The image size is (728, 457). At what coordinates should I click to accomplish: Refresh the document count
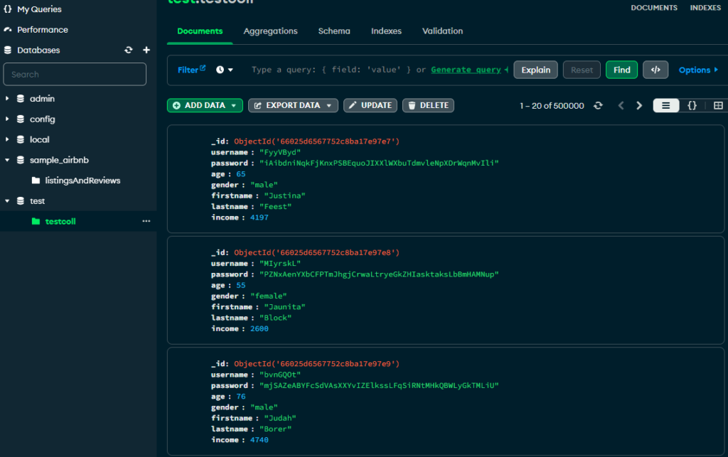(x=598, y=105)
